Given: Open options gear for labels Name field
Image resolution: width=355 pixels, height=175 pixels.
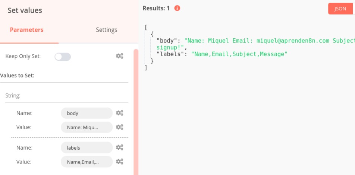Looking at the screenshot, I should coord(119,147).
